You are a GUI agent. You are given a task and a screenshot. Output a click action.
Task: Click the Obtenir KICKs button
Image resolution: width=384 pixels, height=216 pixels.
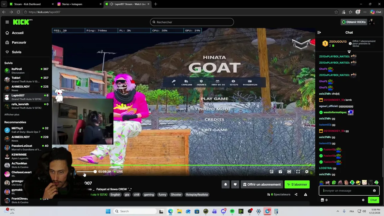pos(353,22)
